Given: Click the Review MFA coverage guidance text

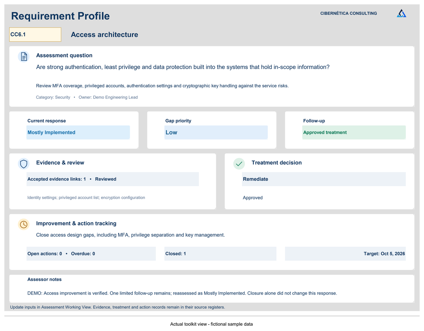Looking at the screenshot, I should 162,86.
